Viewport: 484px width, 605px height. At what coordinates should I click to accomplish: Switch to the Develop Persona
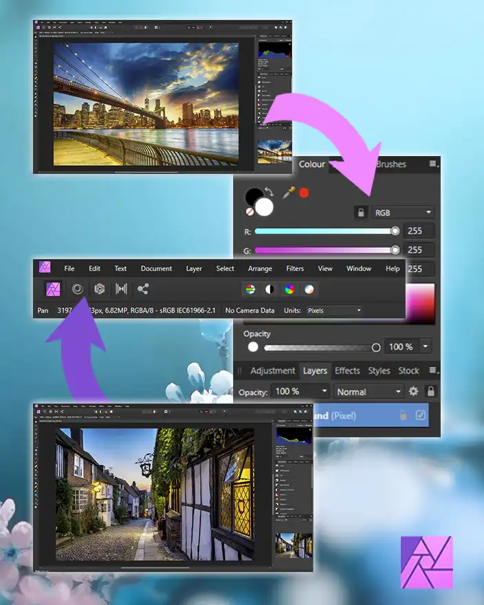99,289
